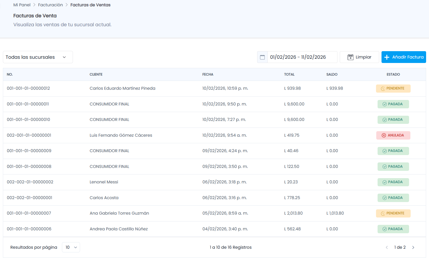Click the date range field 01/02/2026 - 11/02/2026
429x260 pixels.
302,57
